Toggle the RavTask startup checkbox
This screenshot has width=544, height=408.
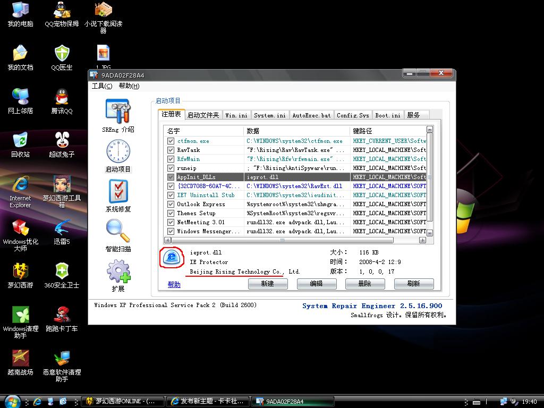click(171, 150)
